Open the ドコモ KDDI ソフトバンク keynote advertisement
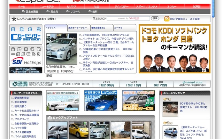 tap(175, 49)
